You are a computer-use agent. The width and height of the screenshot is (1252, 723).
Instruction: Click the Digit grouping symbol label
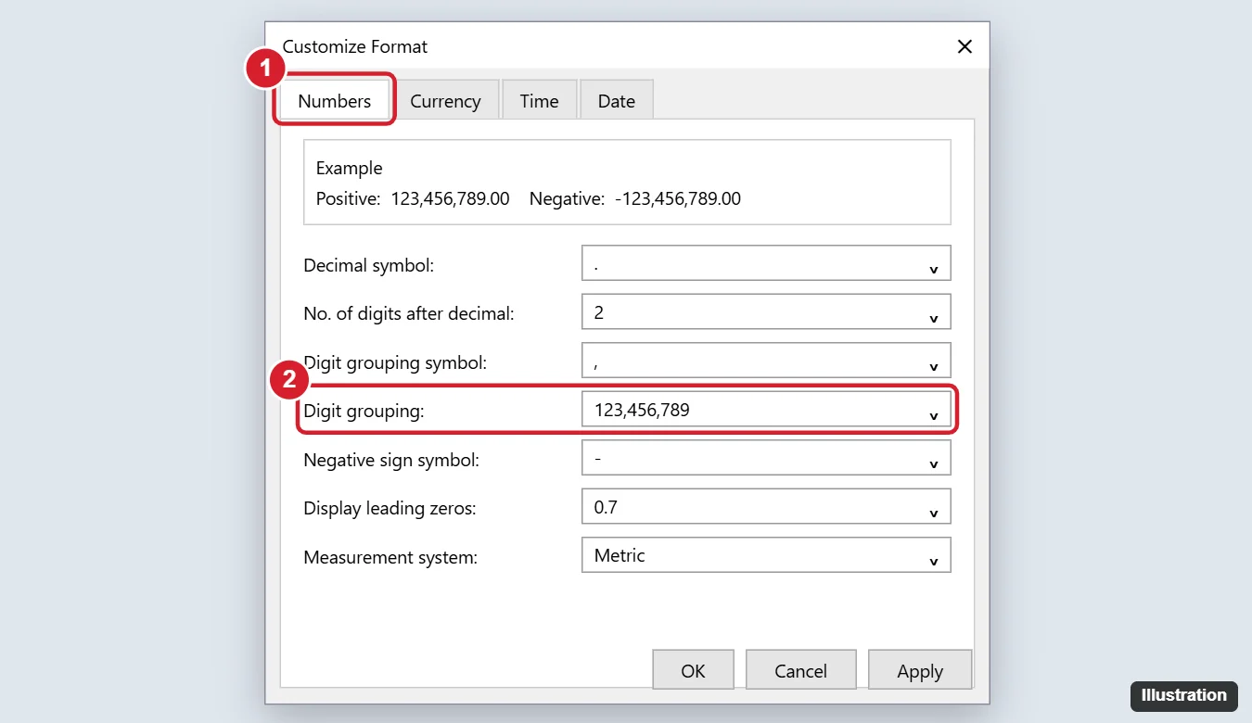point(395,362)
